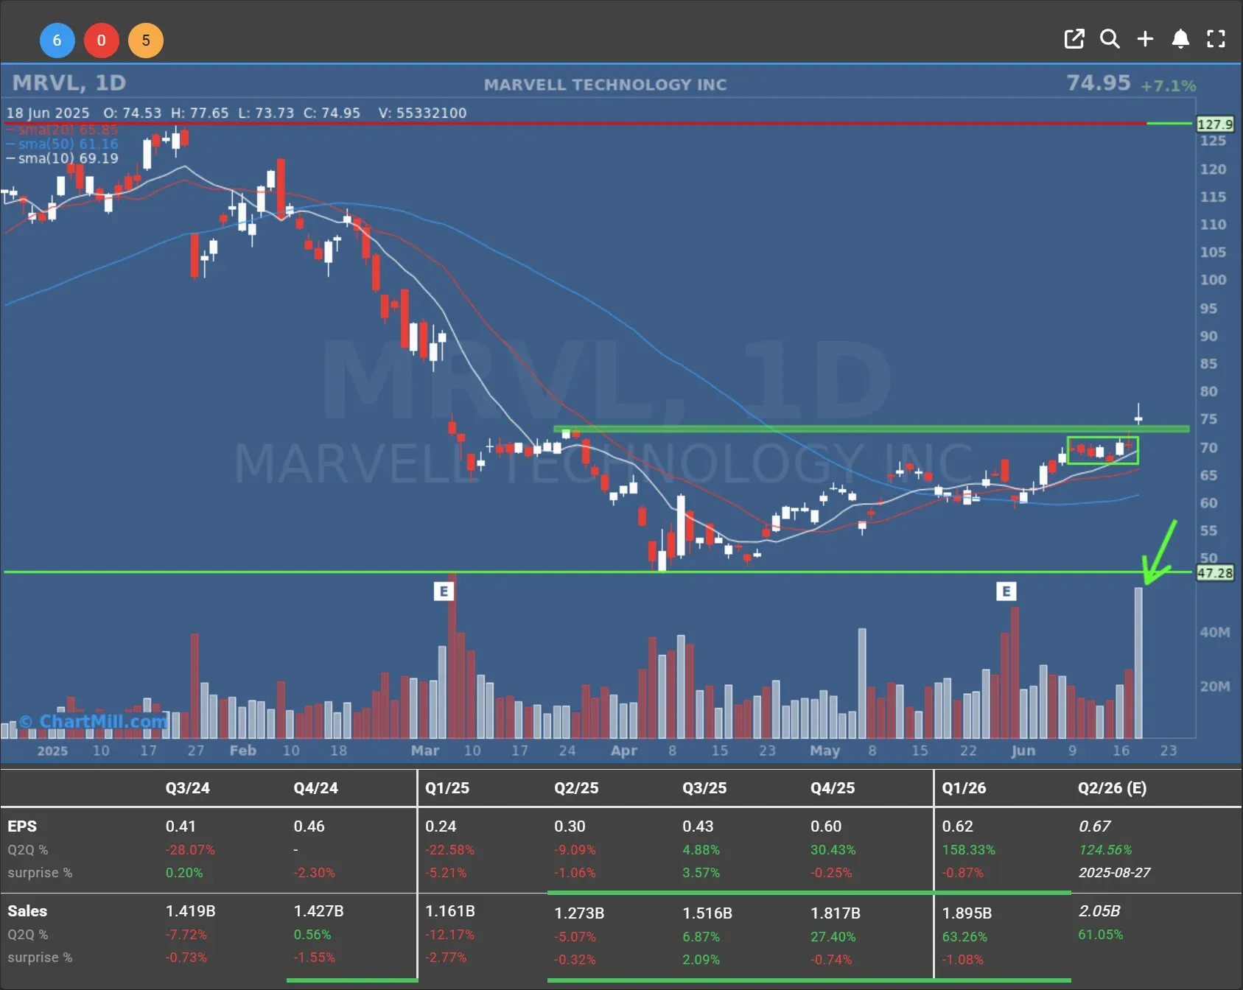Click Sales value 1.419B

[x=190, y=911]
